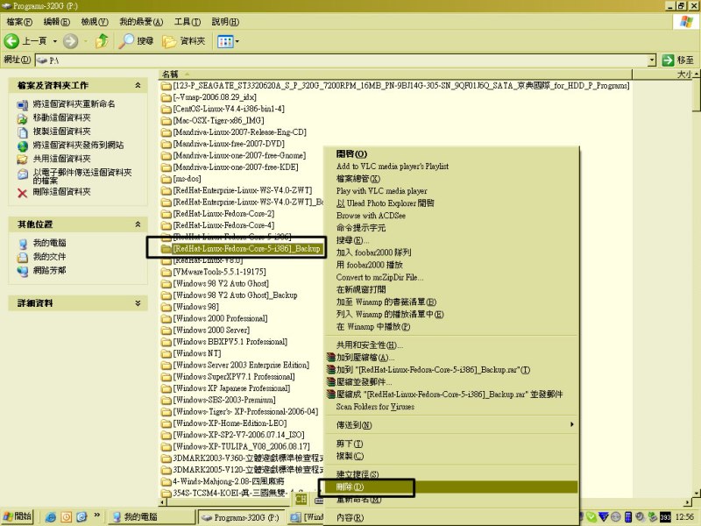Click 將這個資料夾發佈到網站 link
Image resolution: width=701 pixels, height=526 pixels.
[78, 145]
